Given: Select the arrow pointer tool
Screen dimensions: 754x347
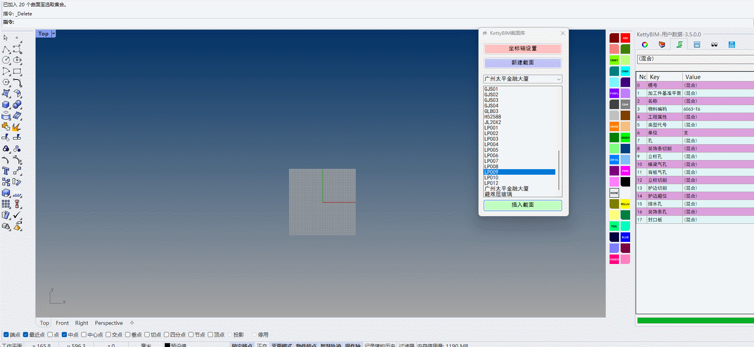Looking at the screenshot, I should pos(6,38).
